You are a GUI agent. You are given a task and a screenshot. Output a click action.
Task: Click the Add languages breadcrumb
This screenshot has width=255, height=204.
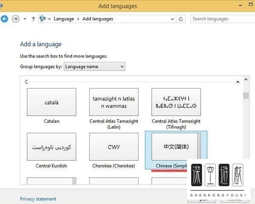tap(98, 19)
